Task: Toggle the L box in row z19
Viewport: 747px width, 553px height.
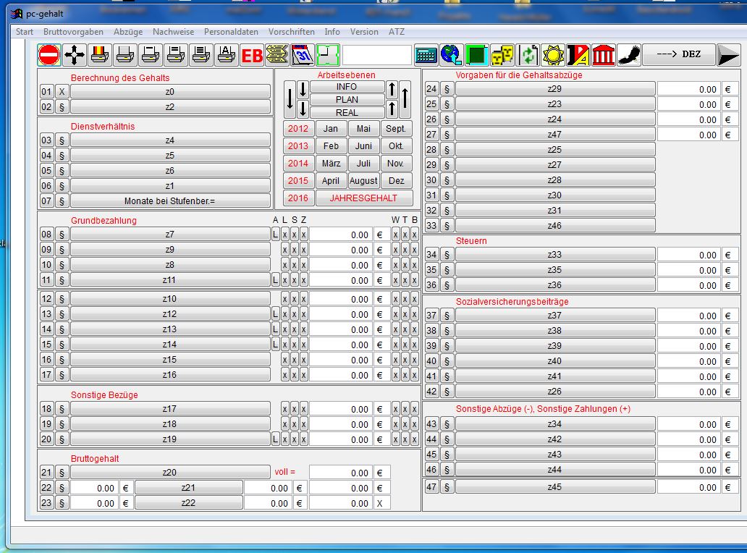Action: pos(275,439)
